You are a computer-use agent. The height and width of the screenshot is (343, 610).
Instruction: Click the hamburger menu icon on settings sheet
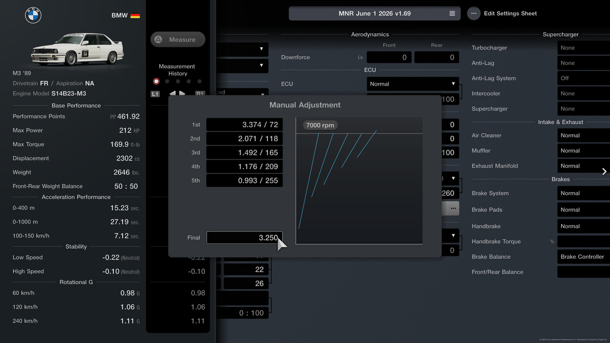tap(452, 13)
